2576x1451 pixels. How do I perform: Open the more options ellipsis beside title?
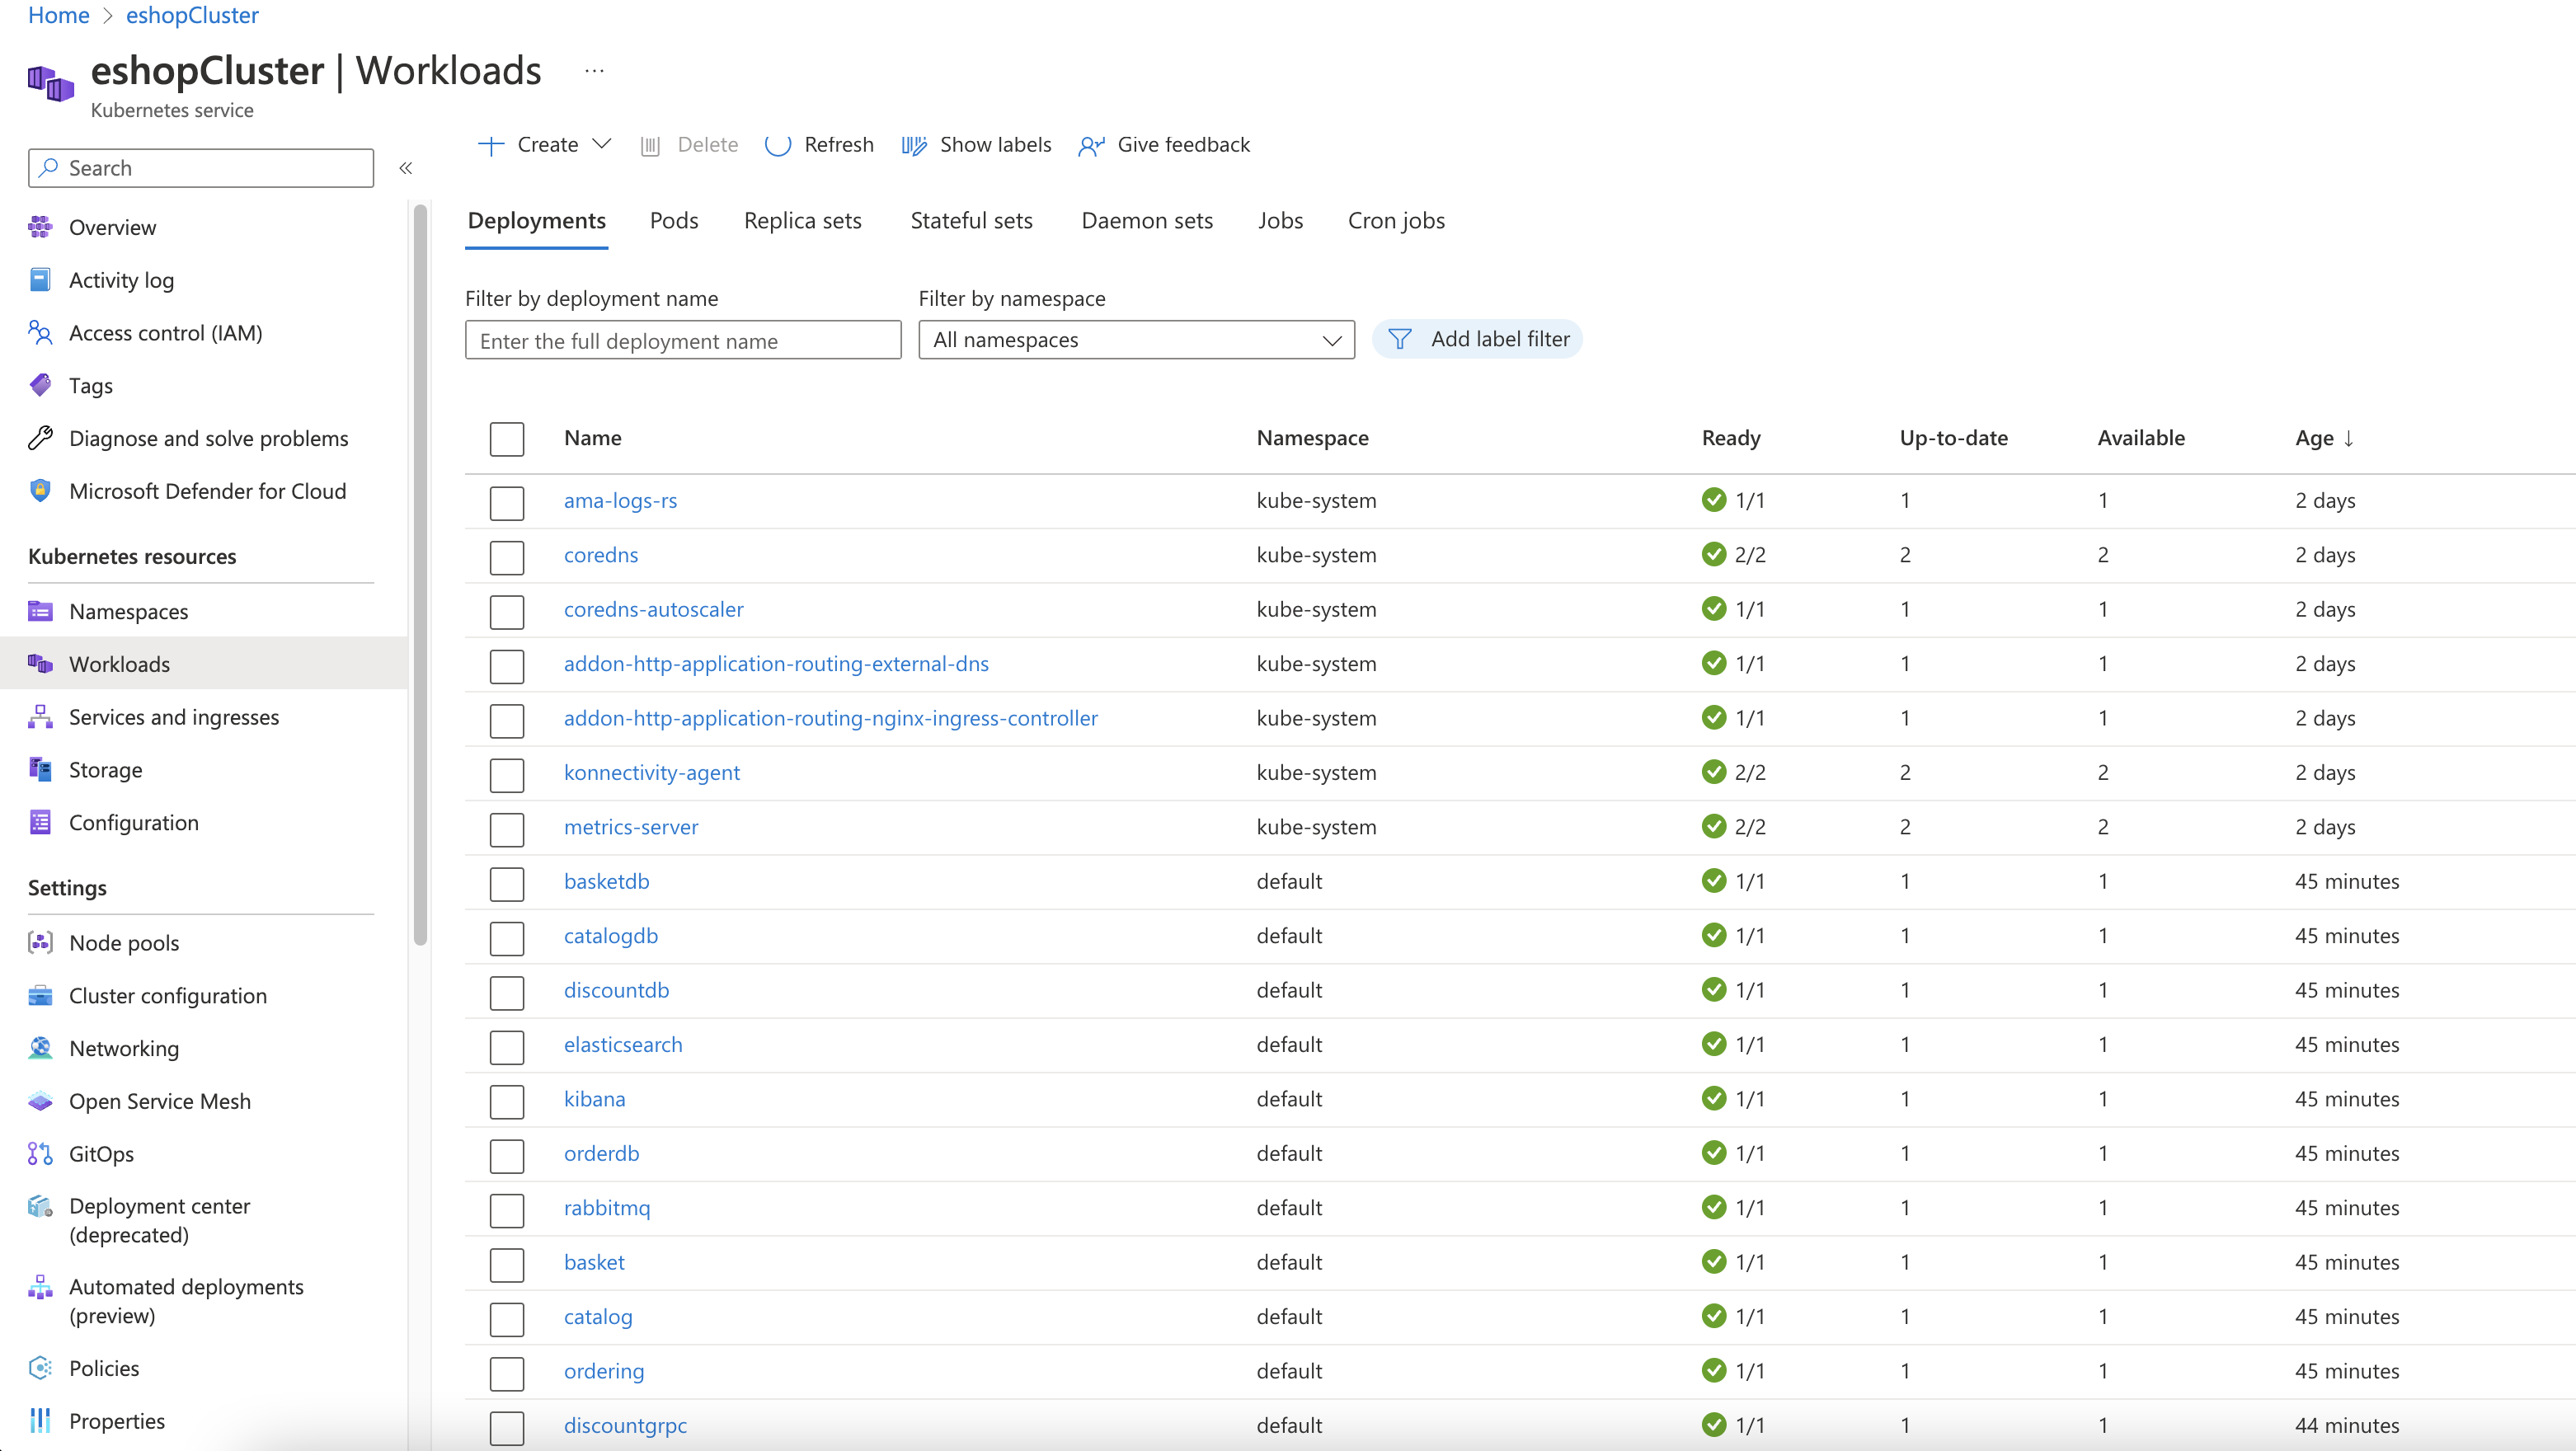click(x=594, y=71)
